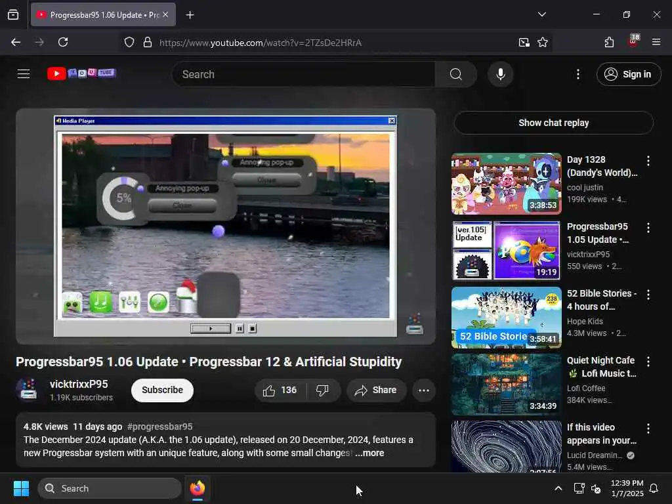Open Firefox extensions puzzle icon

tap(609, 42)
